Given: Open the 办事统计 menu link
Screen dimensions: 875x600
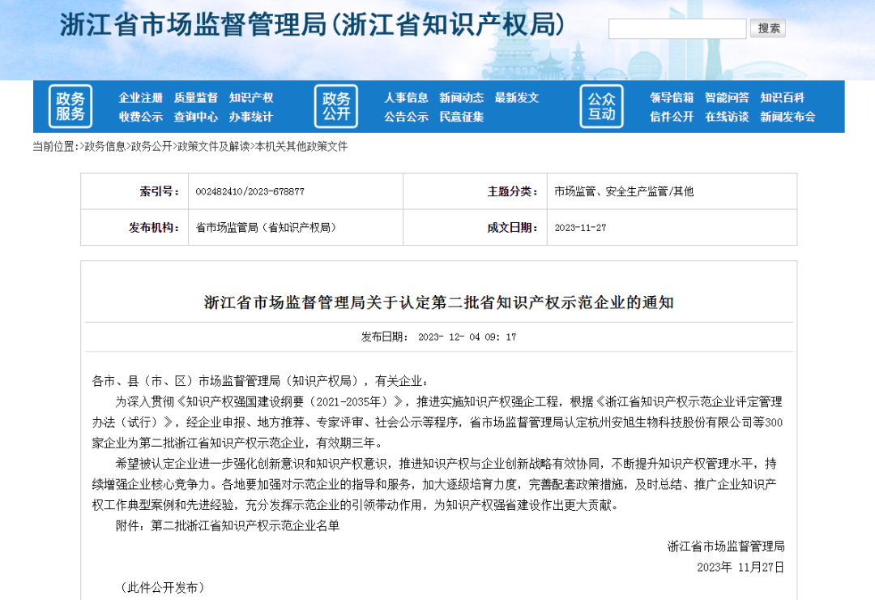Looking at the screenshot, I should [x=251, y=117].
